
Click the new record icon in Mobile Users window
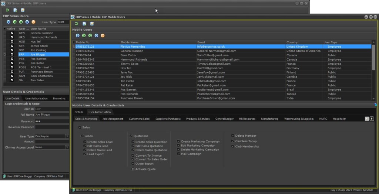click(x=84, y=24)
